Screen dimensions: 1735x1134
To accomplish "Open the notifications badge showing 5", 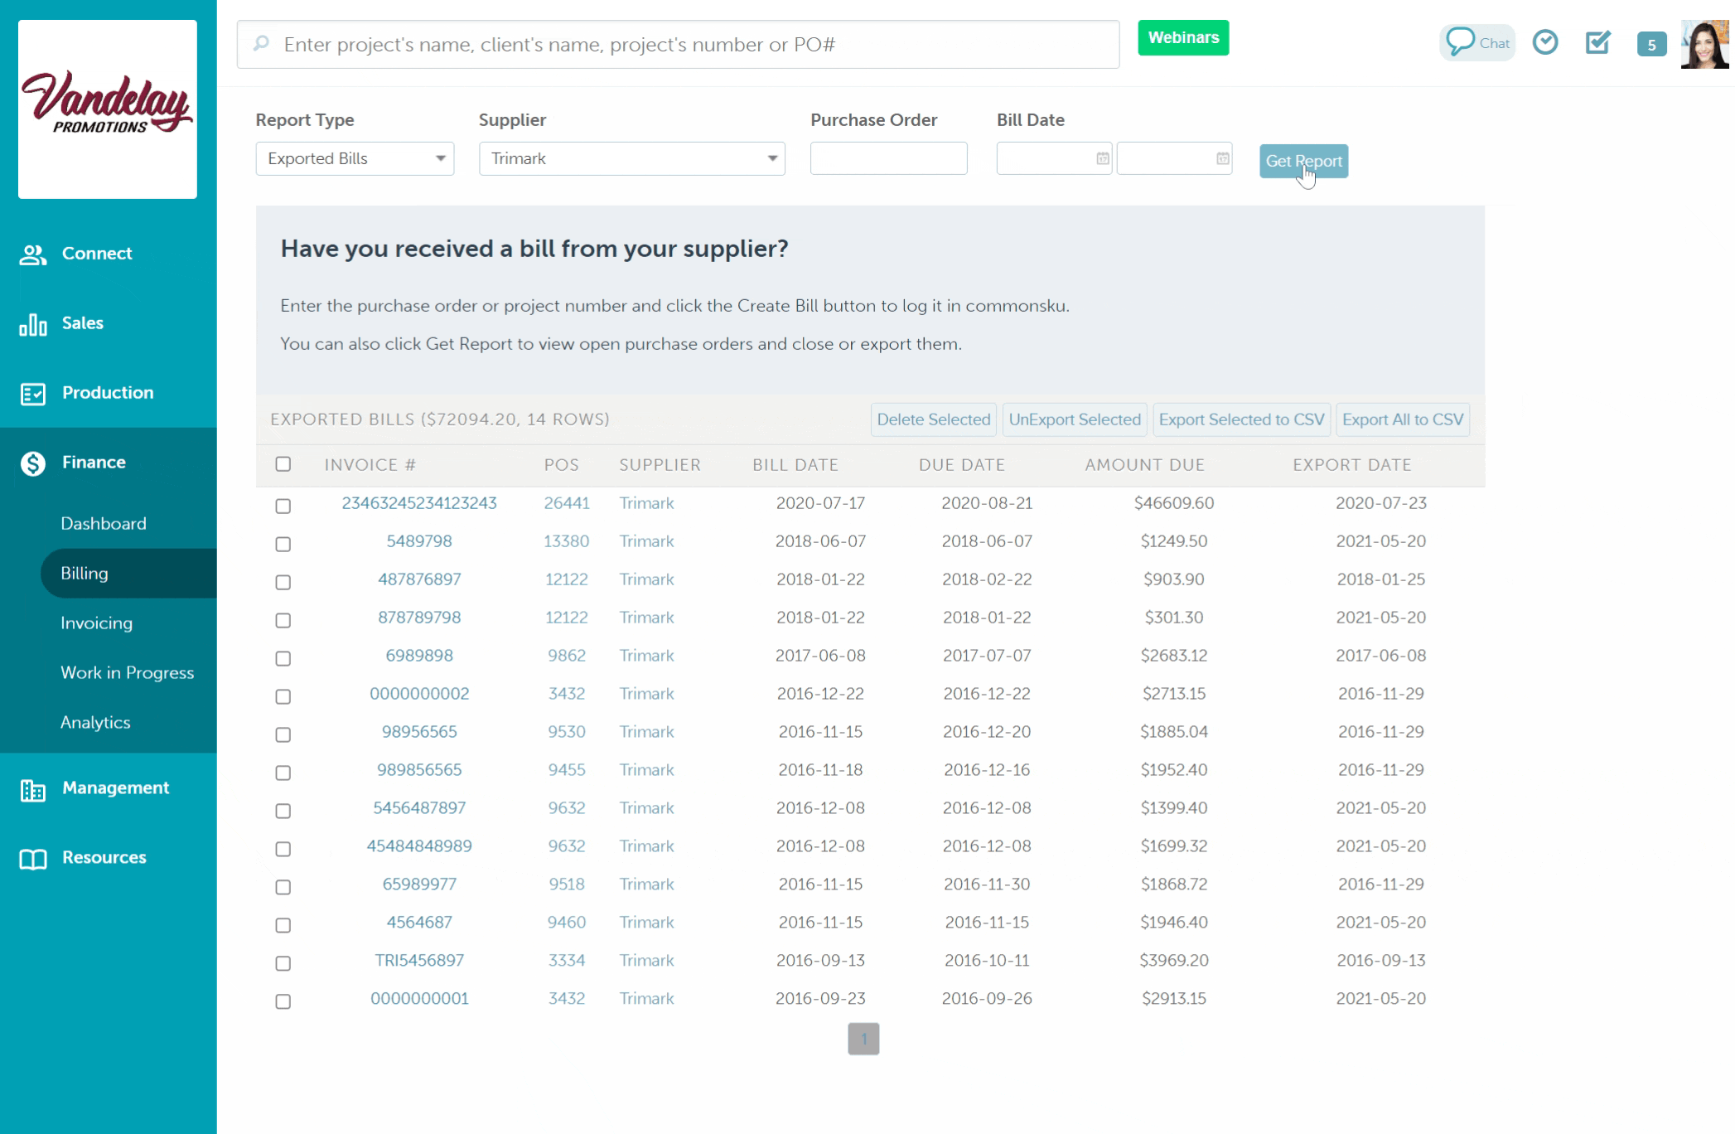I will coord(1651,44).
